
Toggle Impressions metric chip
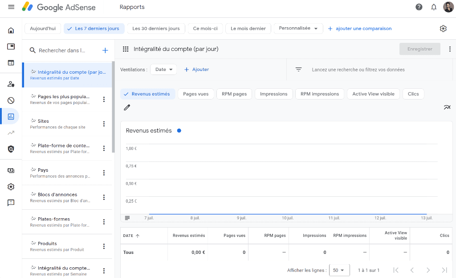click(x=274, y=94)
